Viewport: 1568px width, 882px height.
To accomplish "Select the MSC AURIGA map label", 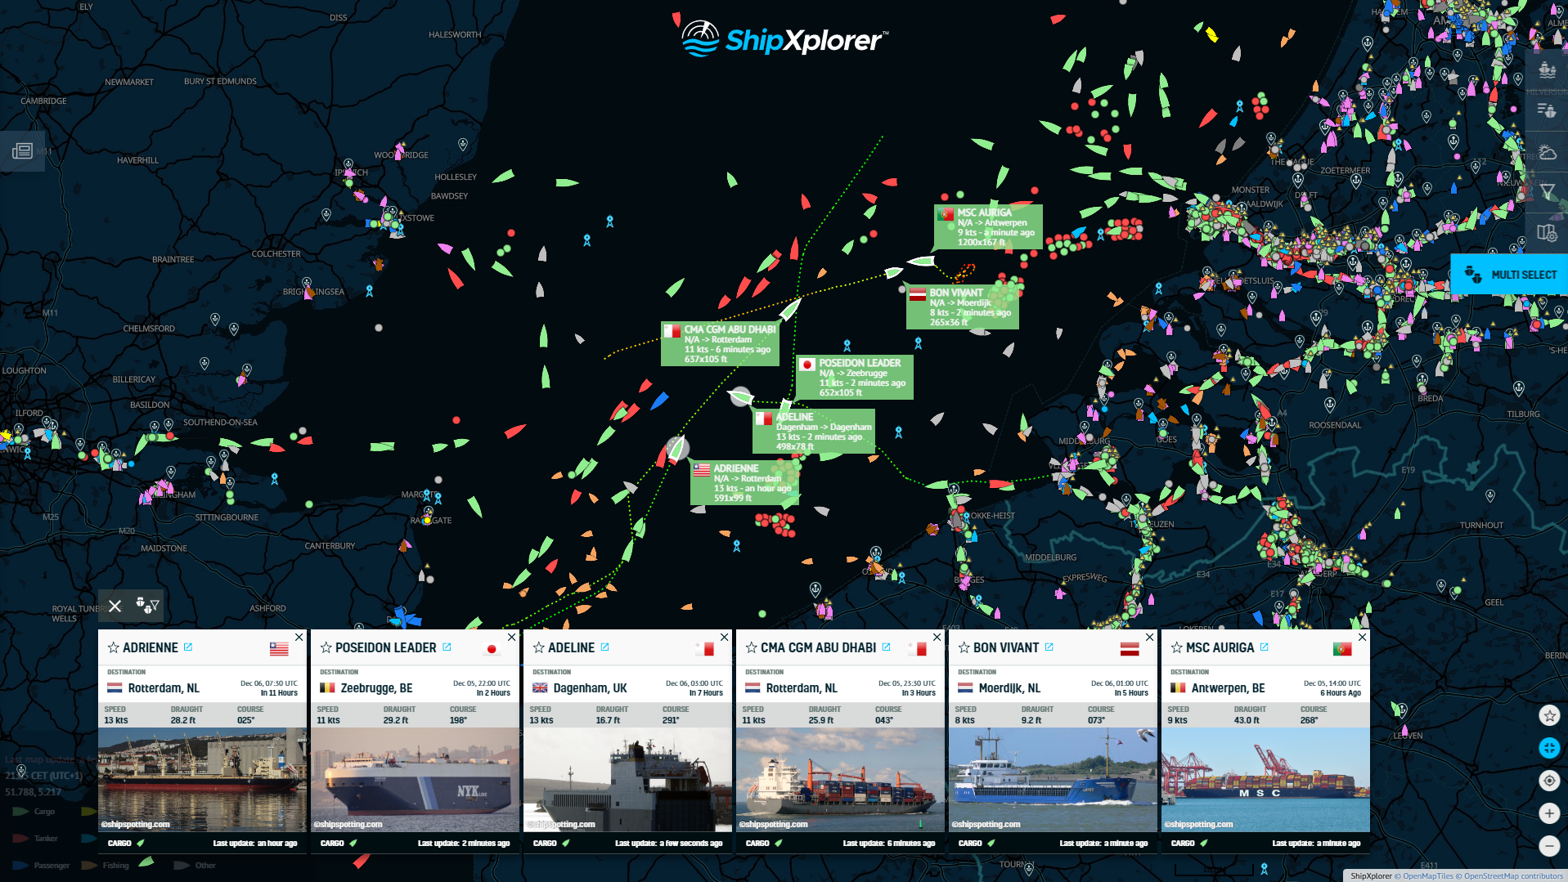I will coord(988,226).
